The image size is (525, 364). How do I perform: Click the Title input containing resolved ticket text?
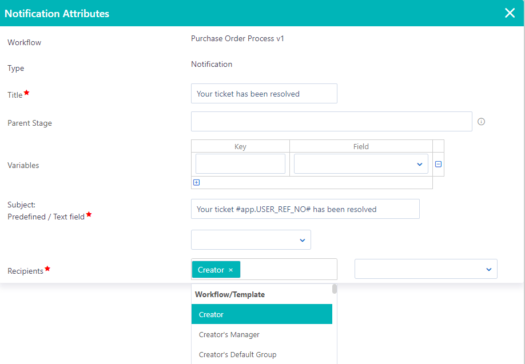tap(264, 93)
